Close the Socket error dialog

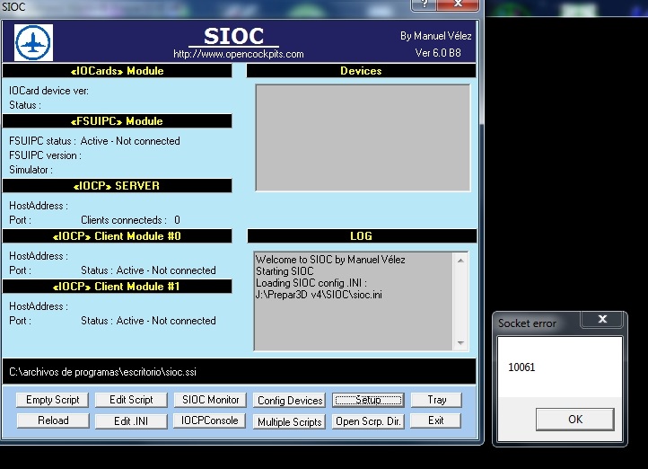click(x=602, y=319)
